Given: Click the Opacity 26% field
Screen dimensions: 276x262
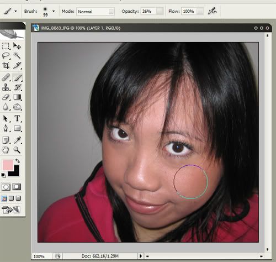Looking at the screenshot, I should (x=148, y=11).
